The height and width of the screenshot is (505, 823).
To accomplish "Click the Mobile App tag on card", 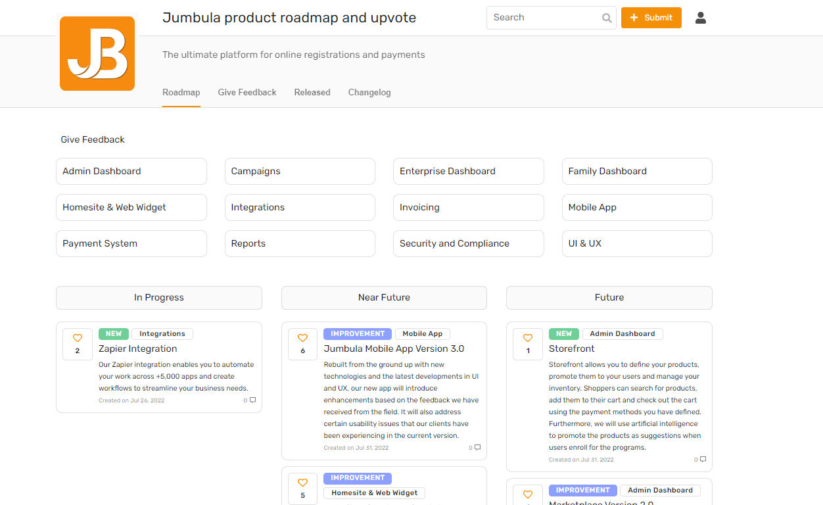I will (423, 334).
